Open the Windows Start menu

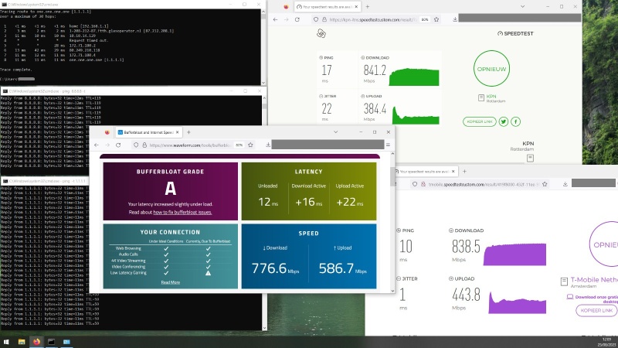pyautogui.click(x=6, y=342)
